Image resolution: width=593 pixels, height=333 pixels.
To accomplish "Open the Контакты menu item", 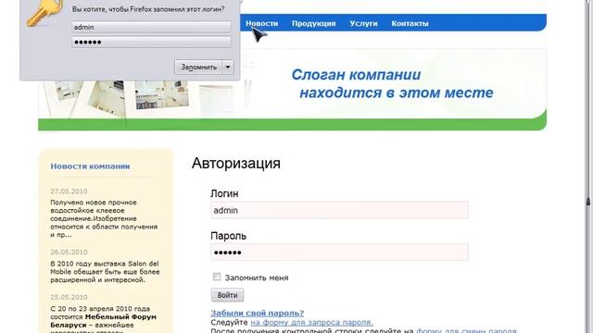I will coord(410,23).
